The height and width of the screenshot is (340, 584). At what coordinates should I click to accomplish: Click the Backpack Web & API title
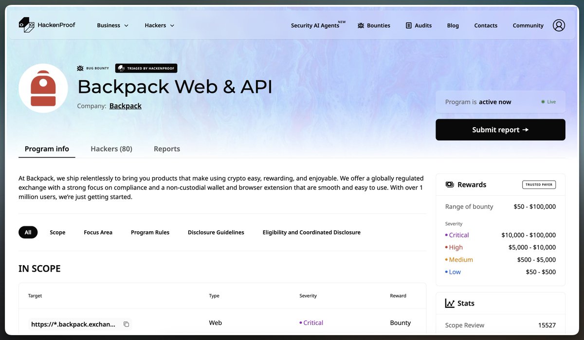point(175,86)
